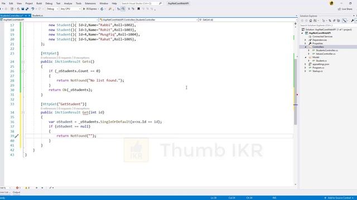Collapse the Get(int id) method outline at line 34
The height and width of the screenshot is (200, 357).
(x=23, y=112)
